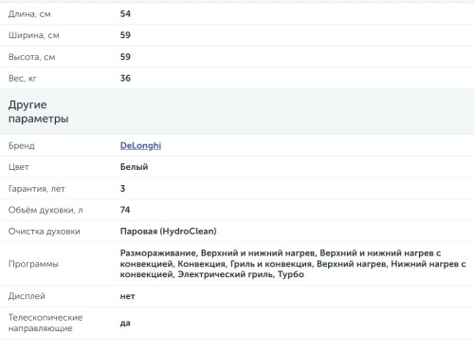Select the 'Цвет' label
The image size is (474, 354).
(19, 167)
